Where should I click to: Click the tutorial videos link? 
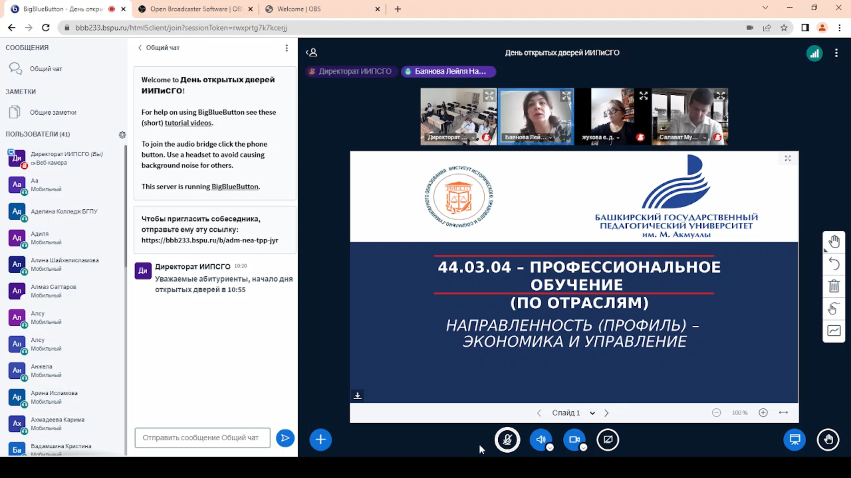click(x=188, y=123)
